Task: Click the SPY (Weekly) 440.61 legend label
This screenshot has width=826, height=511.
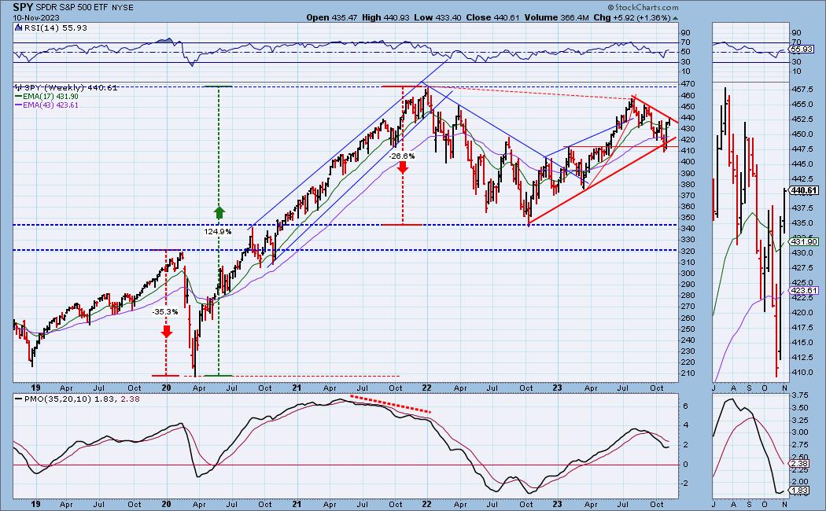Action: coord(66,87)
